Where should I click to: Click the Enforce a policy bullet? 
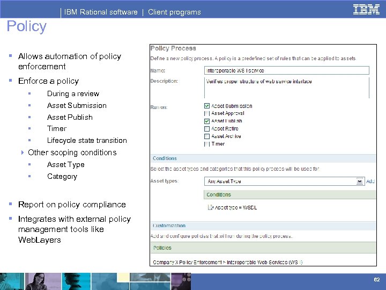click(48, 81)
